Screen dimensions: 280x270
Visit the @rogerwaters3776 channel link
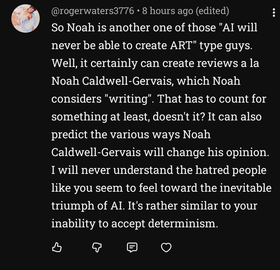(92, 11)
